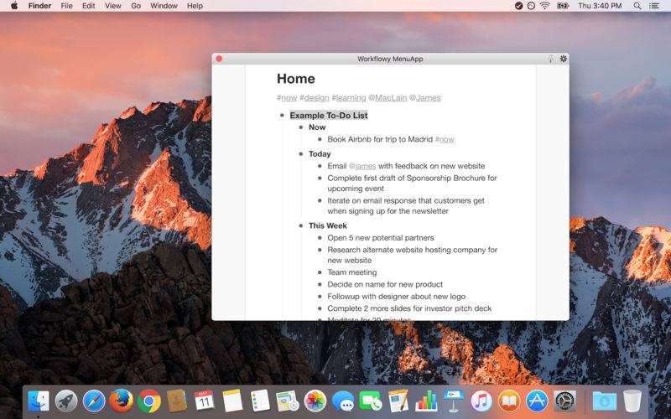Open Messages from the Dock
The image size is (671, 419).
point(343,401)
